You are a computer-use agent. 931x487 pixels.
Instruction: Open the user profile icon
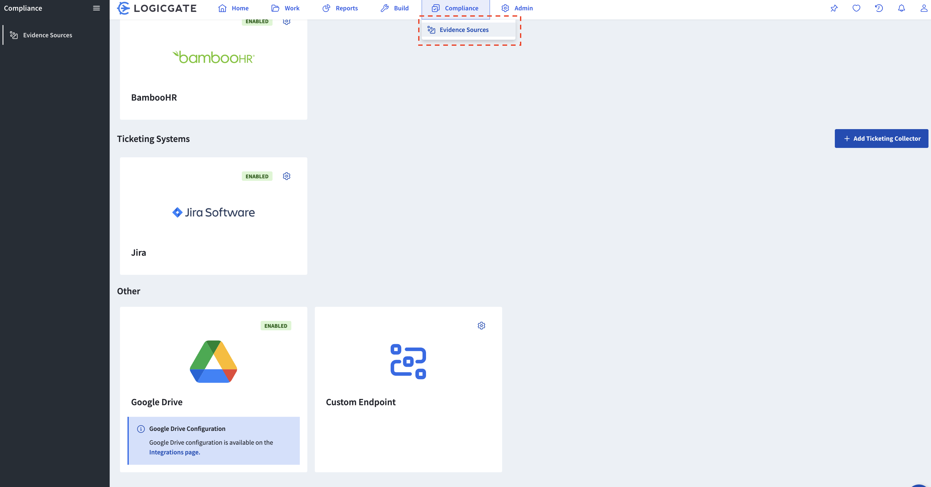pos(924,8)
